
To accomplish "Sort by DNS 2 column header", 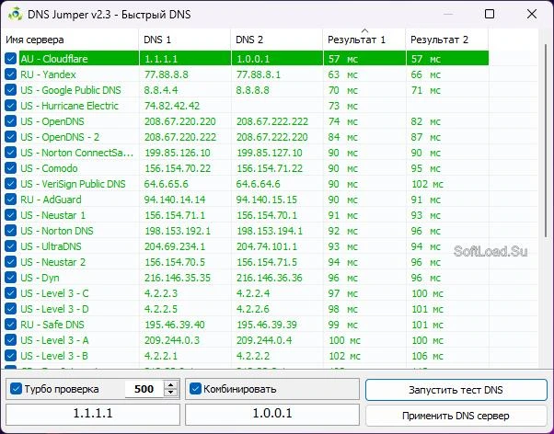I will click(x=277, y=40).
